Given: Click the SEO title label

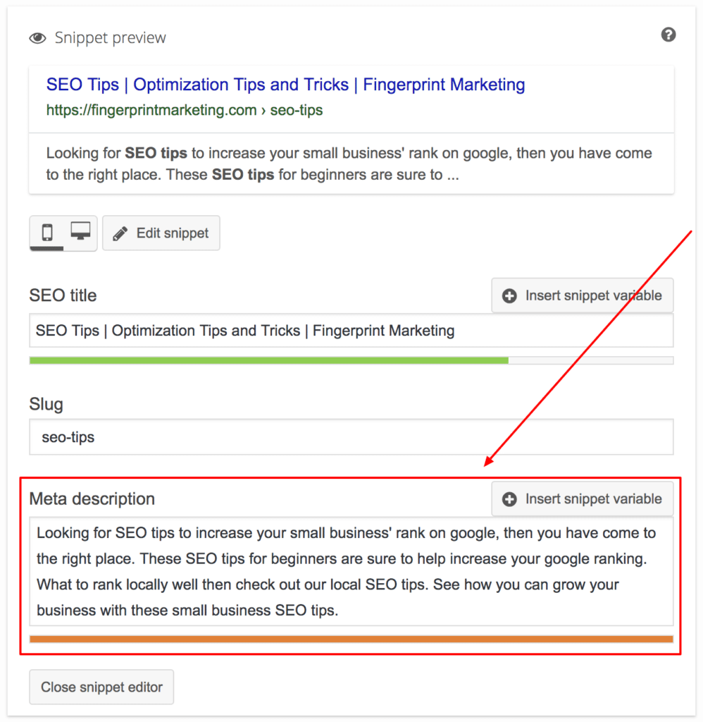Looking at the screenshot, I should tap(63, 296).
